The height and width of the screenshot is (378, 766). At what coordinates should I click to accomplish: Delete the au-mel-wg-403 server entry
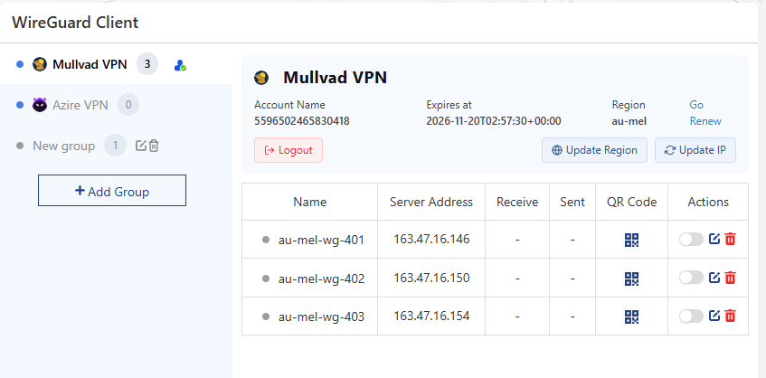click(731, 316)
